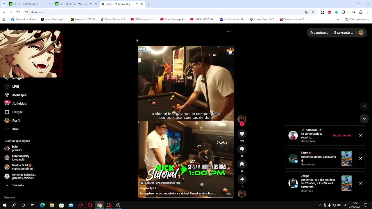
Task: Open Lumion Pro 2023 bookmark
Action: [x=84, y=19]
